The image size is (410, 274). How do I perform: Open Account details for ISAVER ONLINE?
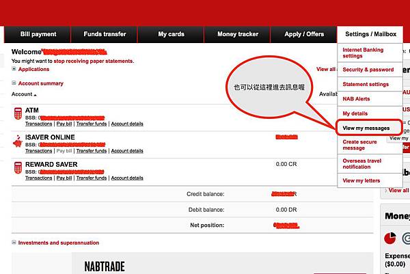point(127,151)
